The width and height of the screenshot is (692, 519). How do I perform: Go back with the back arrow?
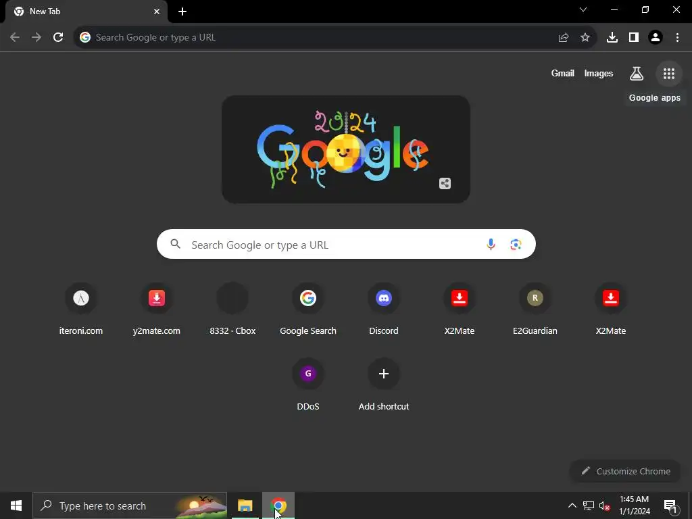[15, 38]
